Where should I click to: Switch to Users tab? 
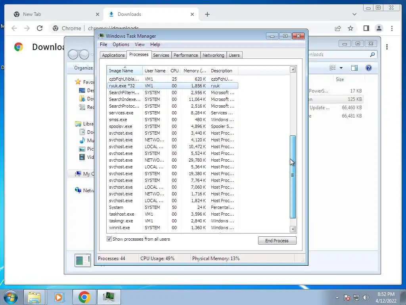coord(234,55)
